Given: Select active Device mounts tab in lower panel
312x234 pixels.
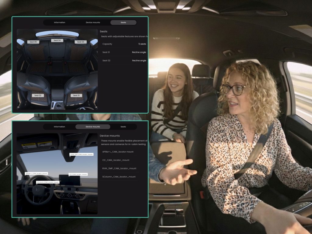Looking at the screenshot, I should tap(93, 127).
